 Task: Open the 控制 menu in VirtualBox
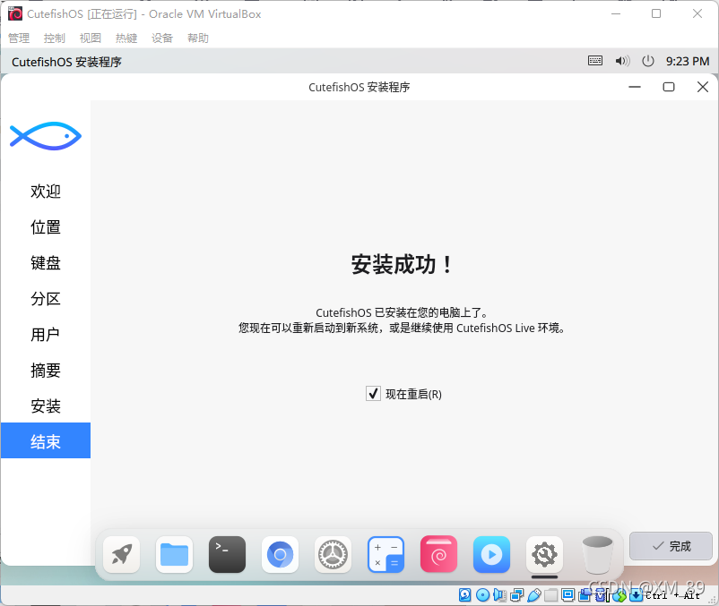(55, 38)
